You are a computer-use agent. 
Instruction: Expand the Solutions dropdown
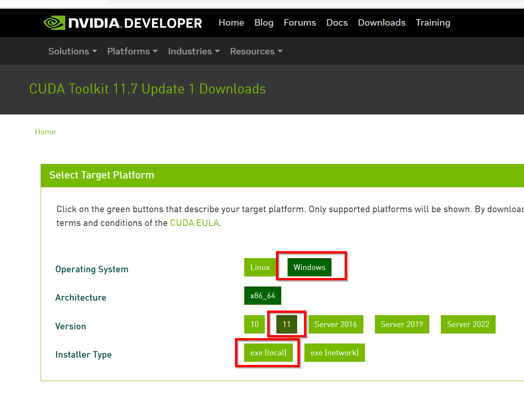pyautogui.click(x=72, y=51)
